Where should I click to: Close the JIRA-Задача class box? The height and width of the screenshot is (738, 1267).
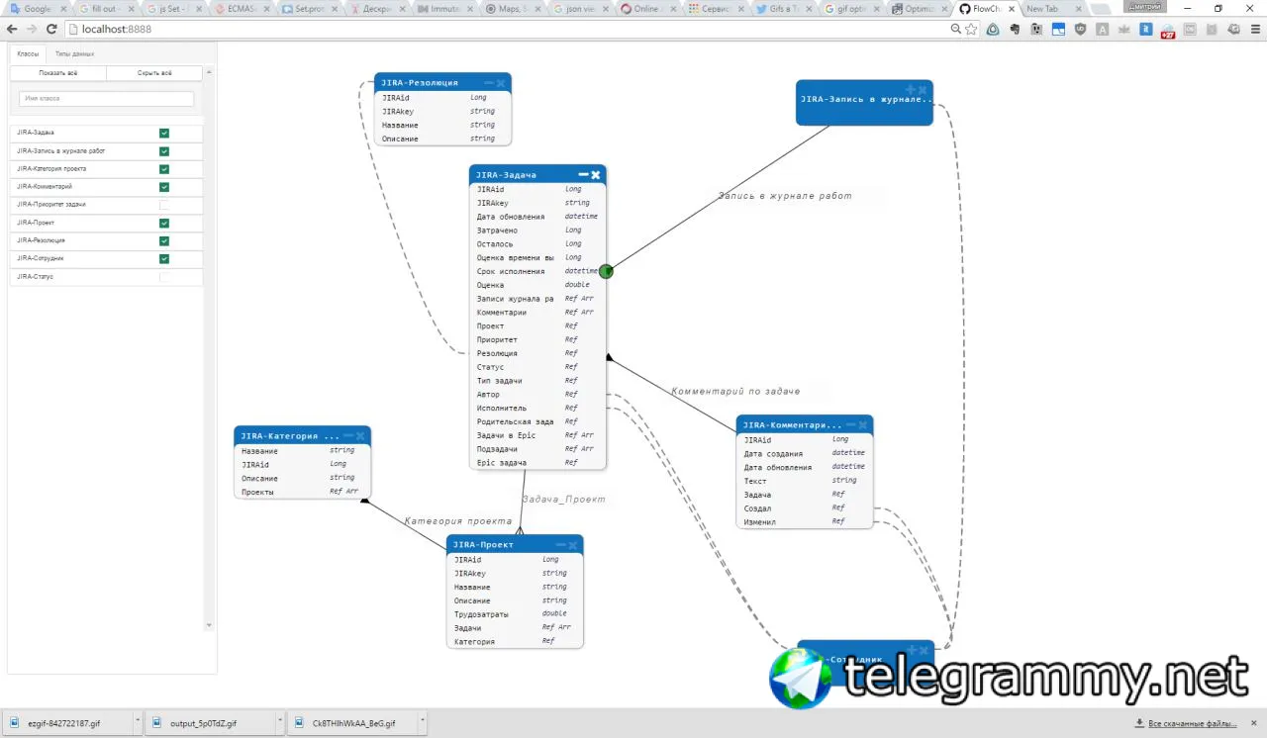pyautogui.click(x=596, y=174)
